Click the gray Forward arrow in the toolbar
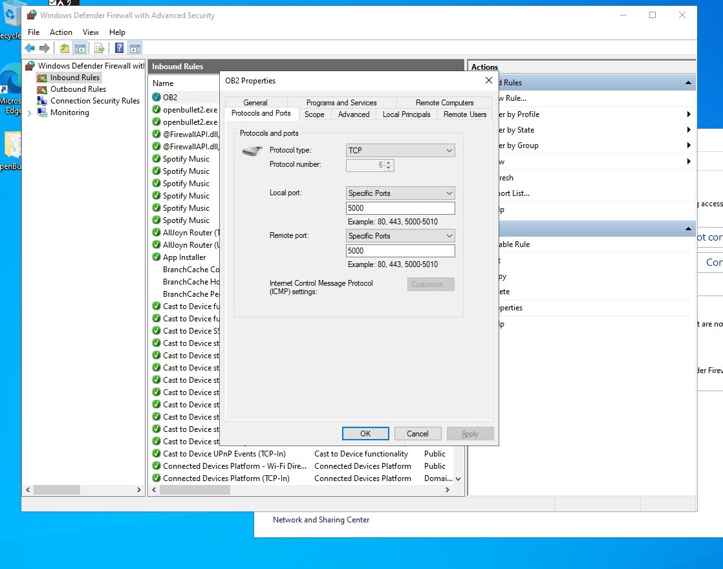Screen dimensions: 723x569 coord(45,48)
